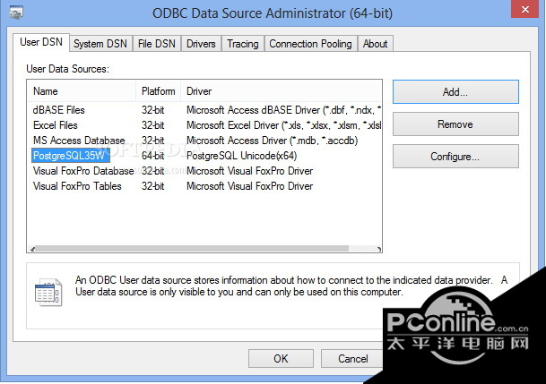Select the dBASE Files data source
Screen dimensions: 546x384
[x=59, y=110]
